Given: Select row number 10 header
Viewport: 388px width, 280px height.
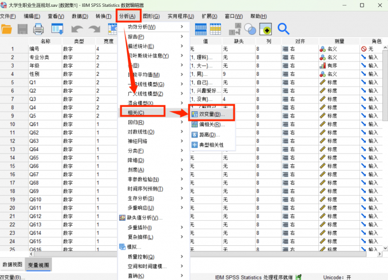Looking at the screenshot, I should [x=13, y=124].
